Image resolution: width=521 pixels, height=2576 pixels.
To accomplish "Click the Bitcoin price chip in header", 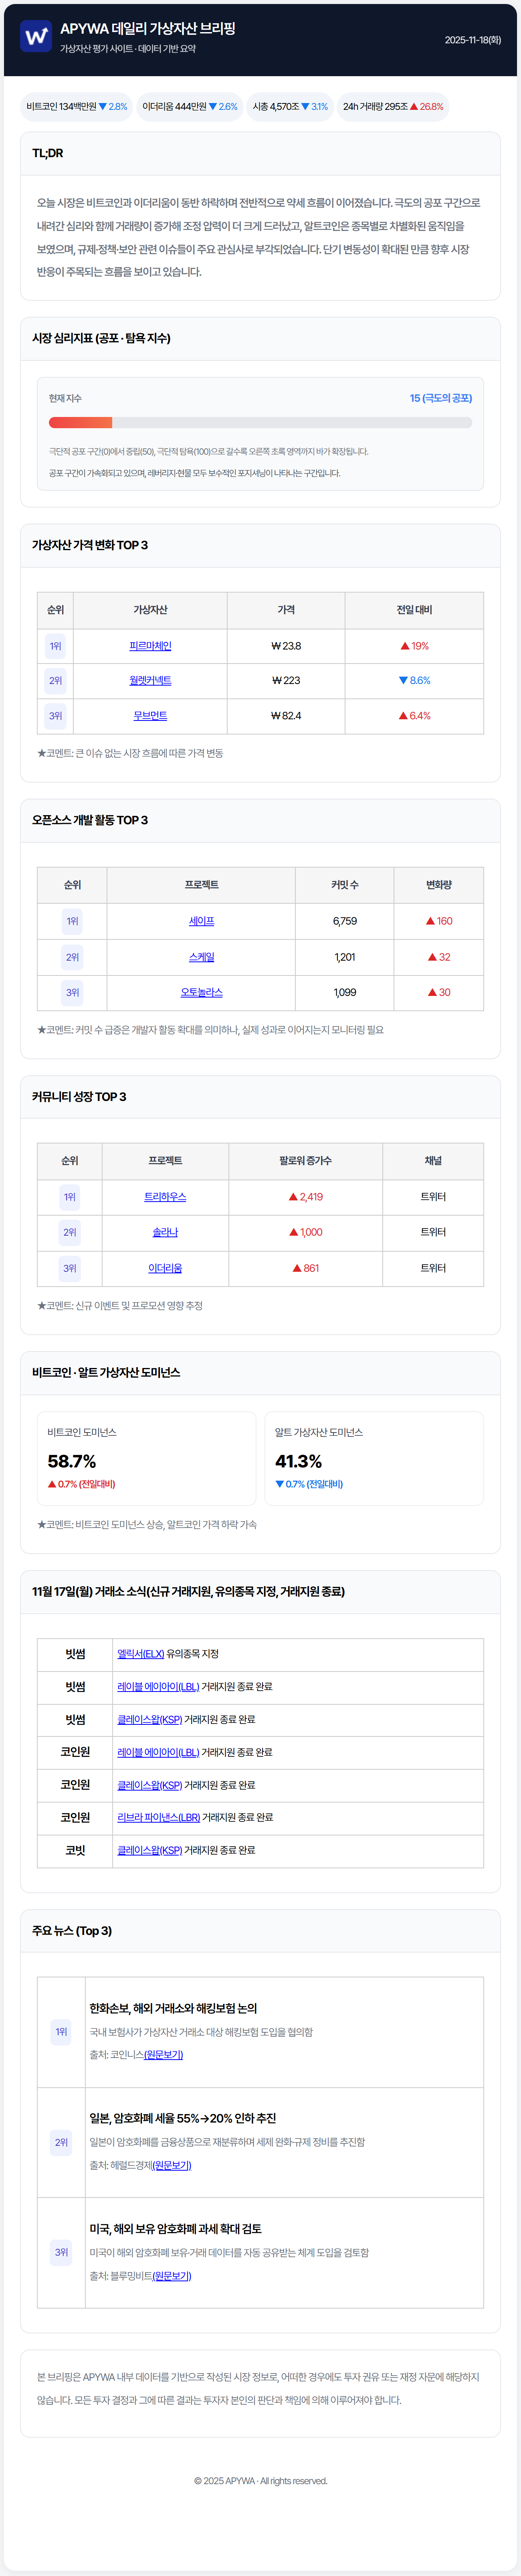I will (x=77, y=107).
